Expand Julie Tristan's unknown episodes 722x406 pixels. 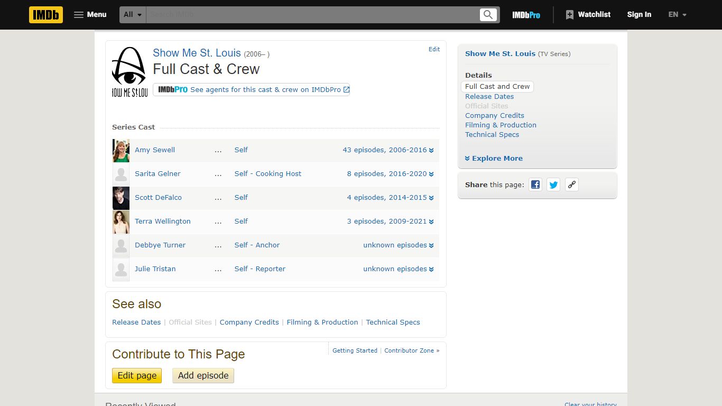click(x=399, y=269)
